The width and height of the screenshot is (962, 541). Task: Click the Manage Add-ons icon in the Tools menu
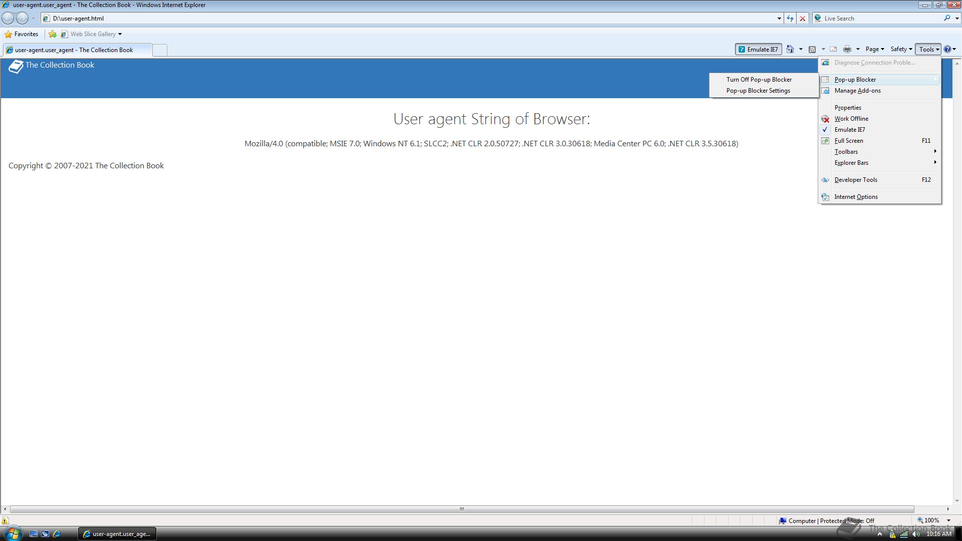[825, 91]
